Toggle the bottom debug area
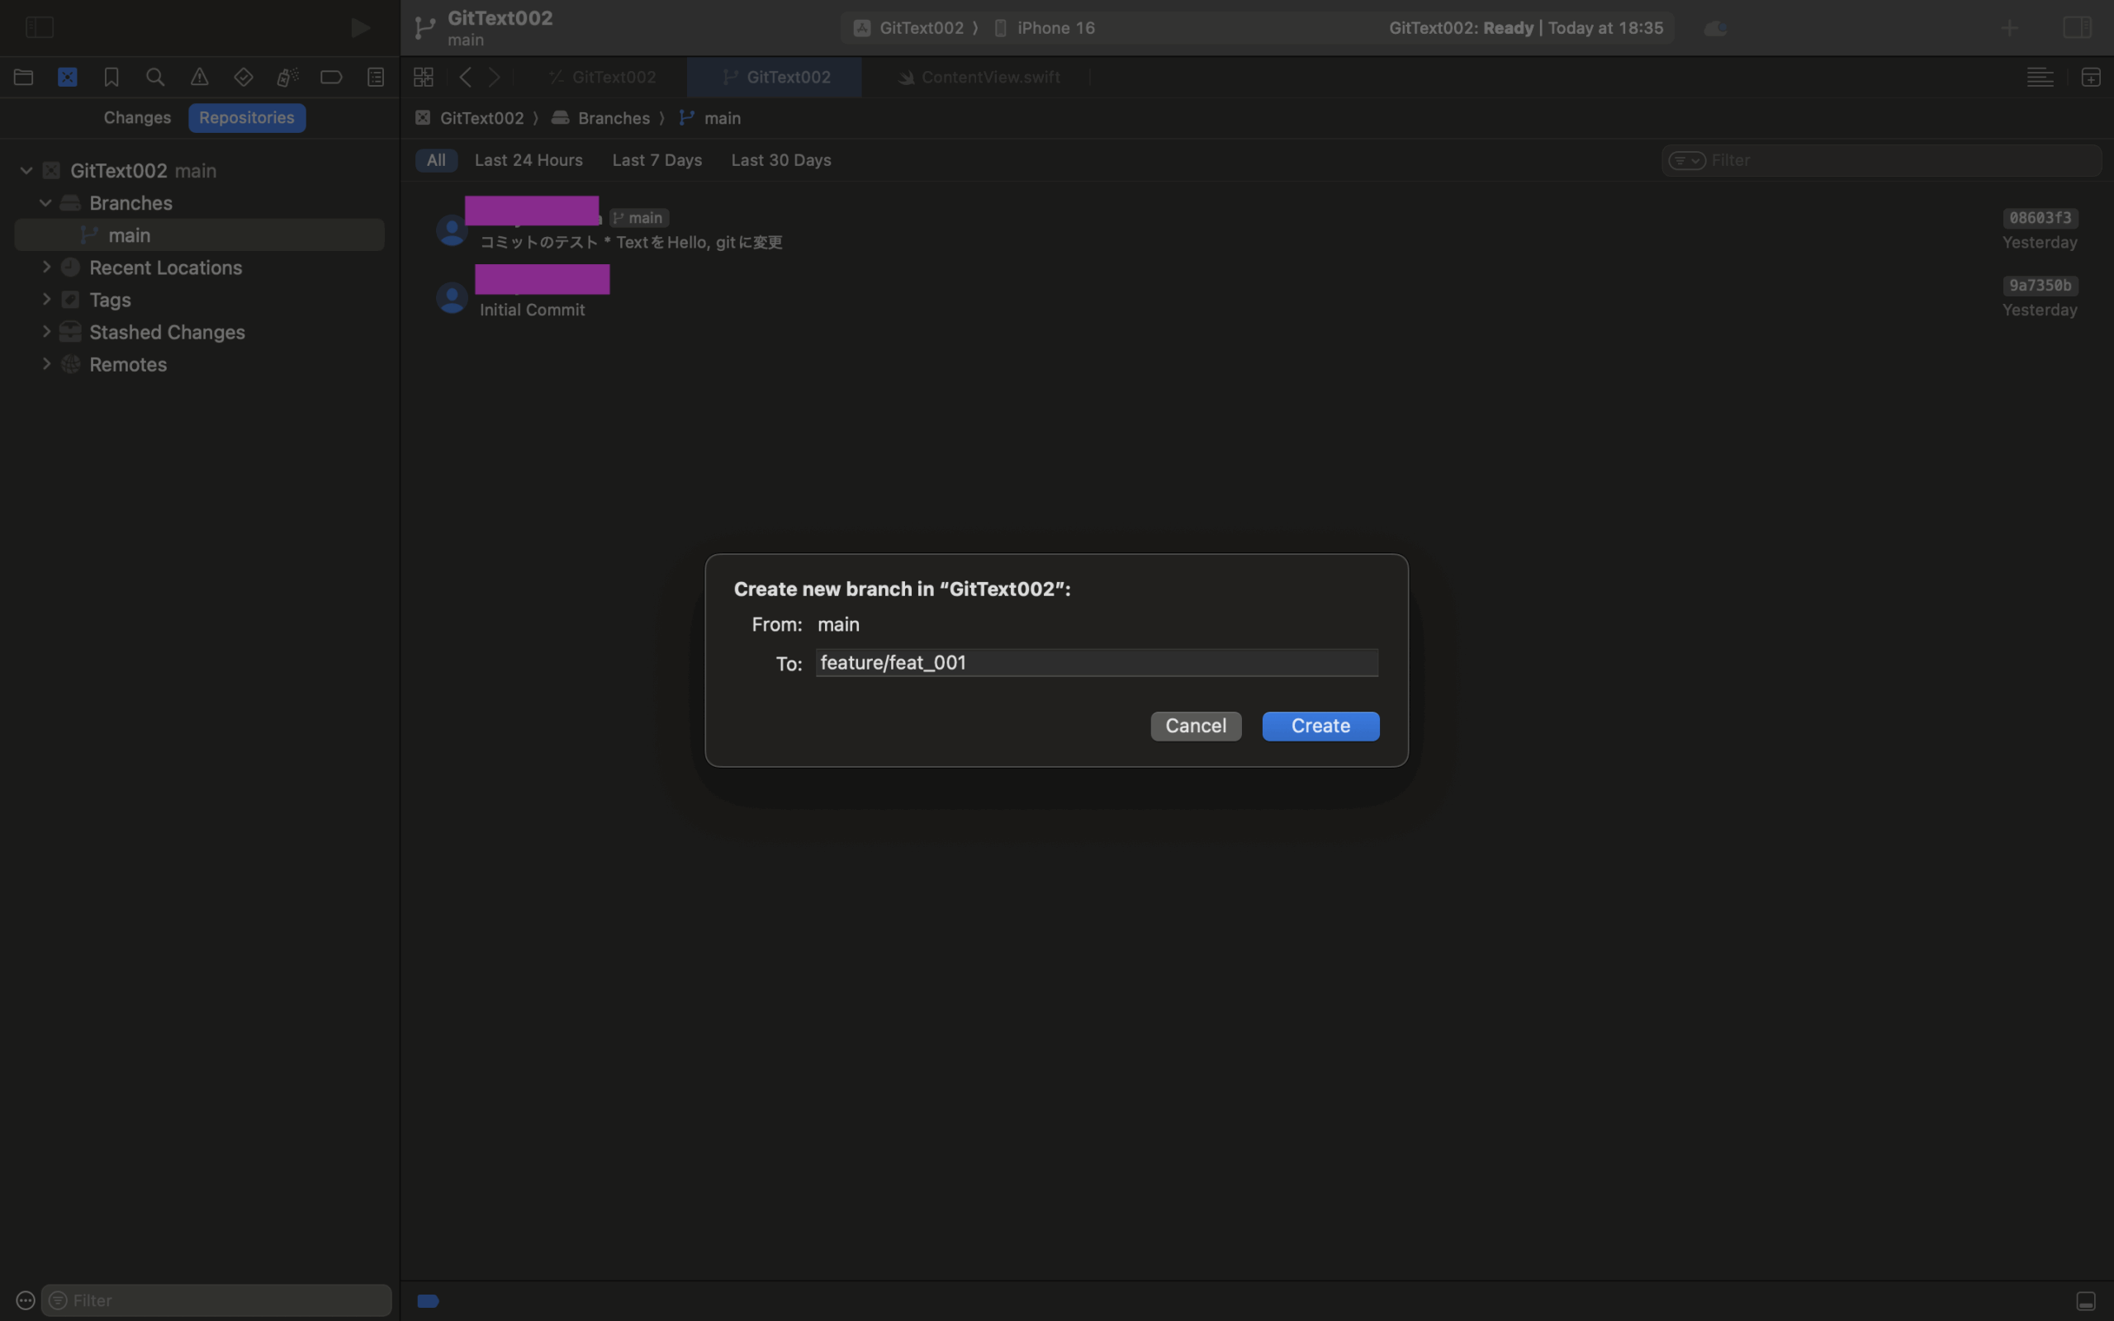Viewport: 2114px width, 1321px height. [x=2085, y=1301]
